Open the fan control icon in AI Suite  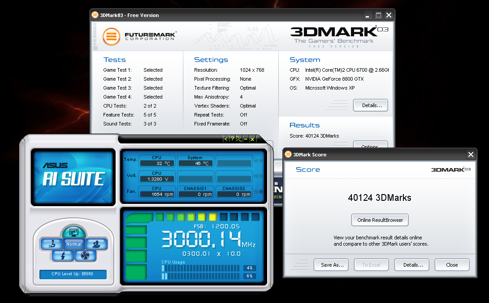coord(85,256)
